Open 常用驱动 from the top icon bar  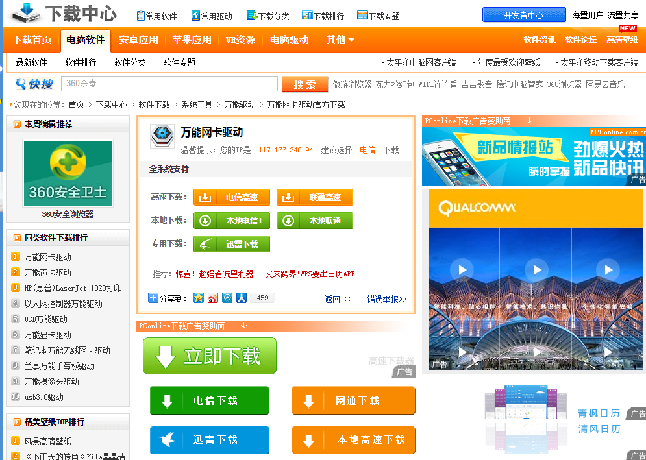tap(212, 16)
